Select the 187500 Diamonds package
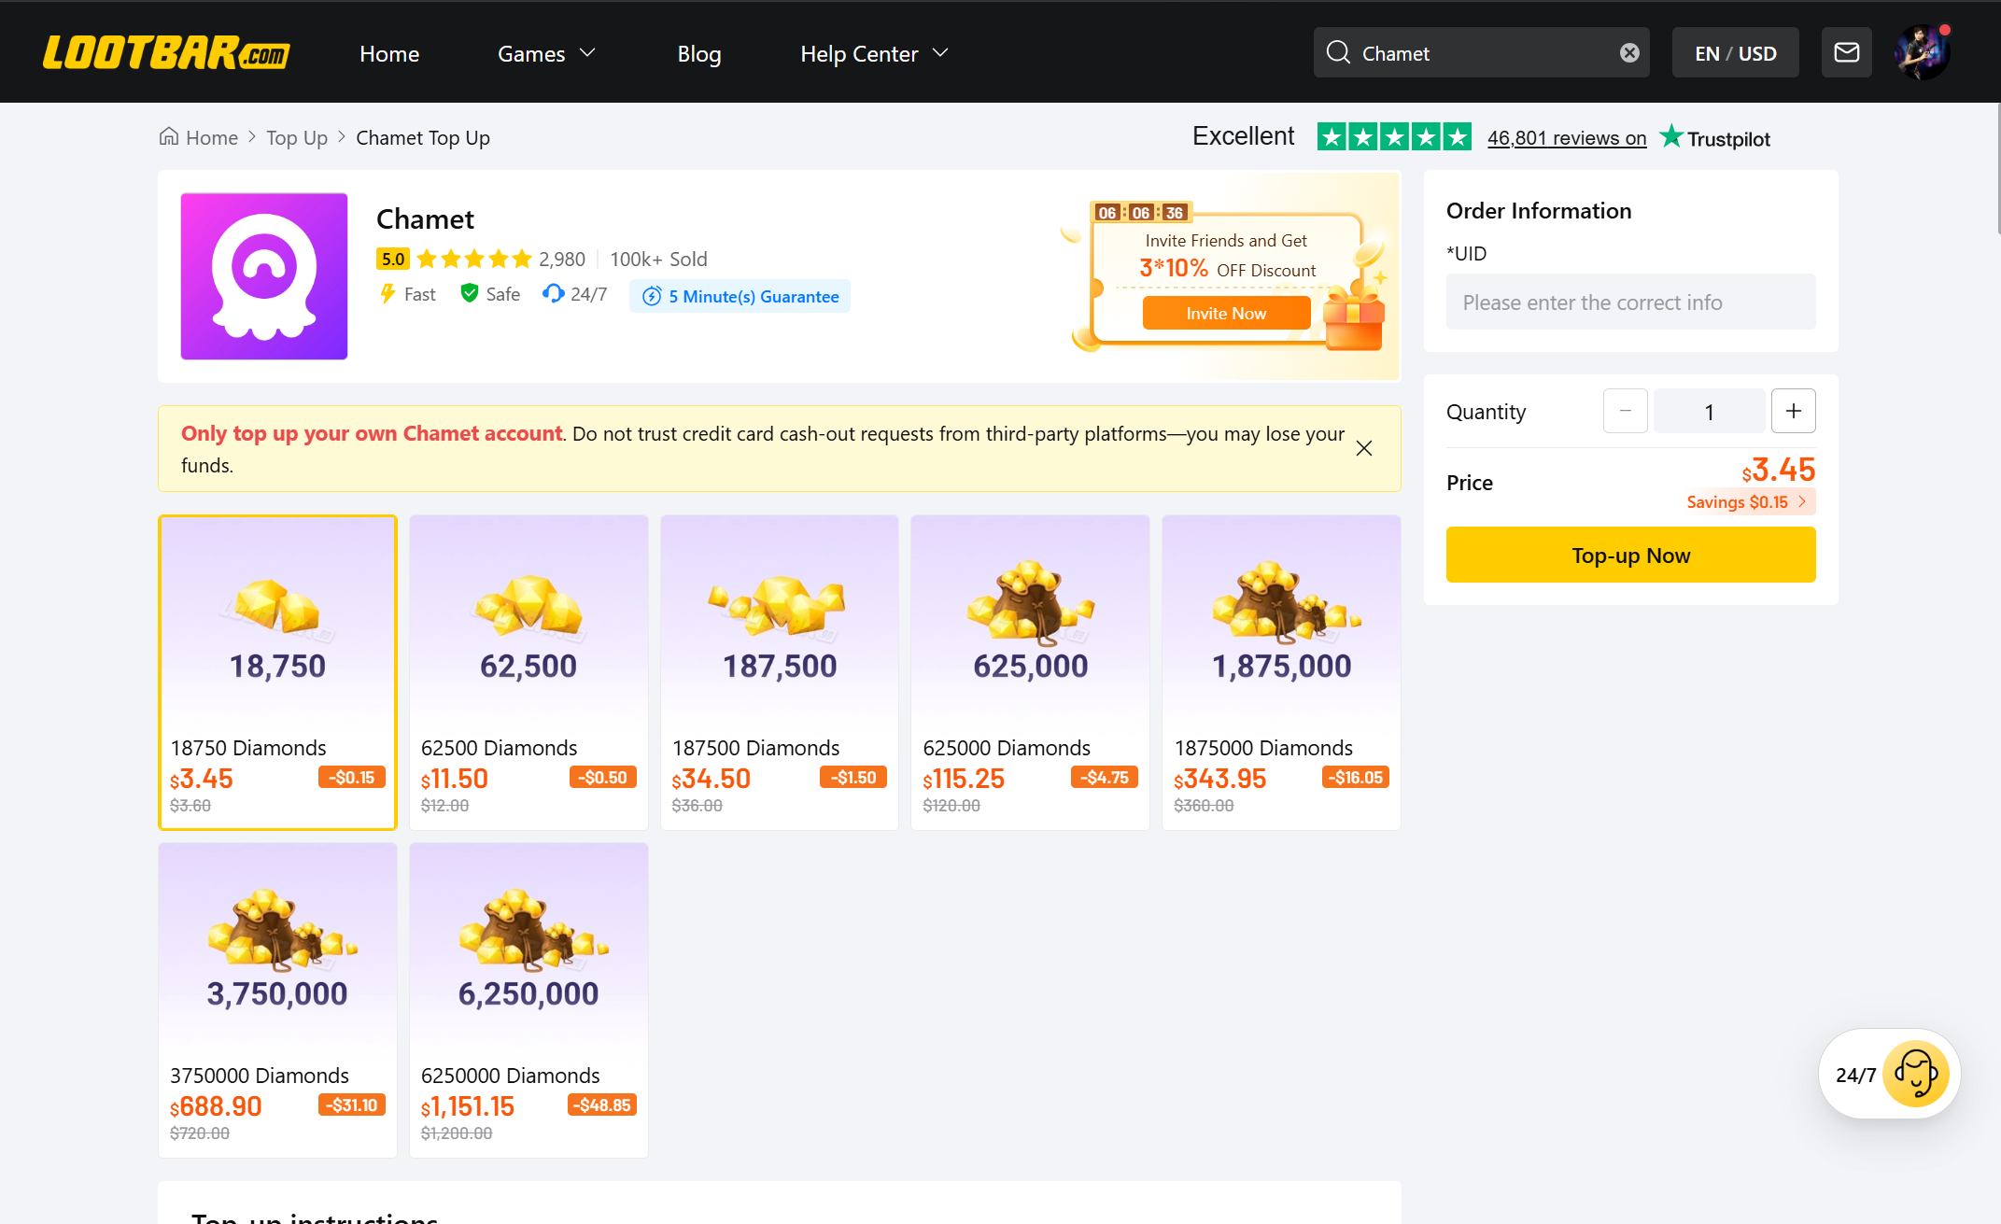 780,672
